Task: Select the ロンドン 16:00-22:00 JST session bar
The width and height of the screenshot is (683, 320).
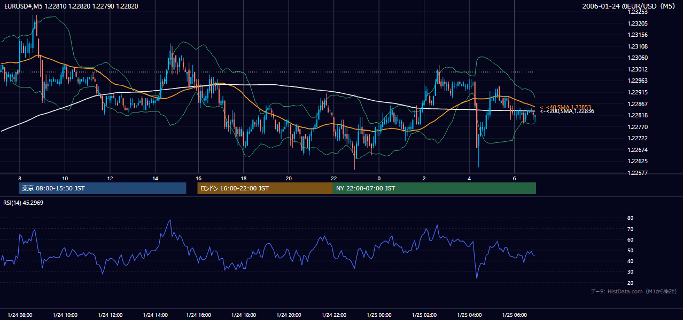Action: (x=265, y=188)
